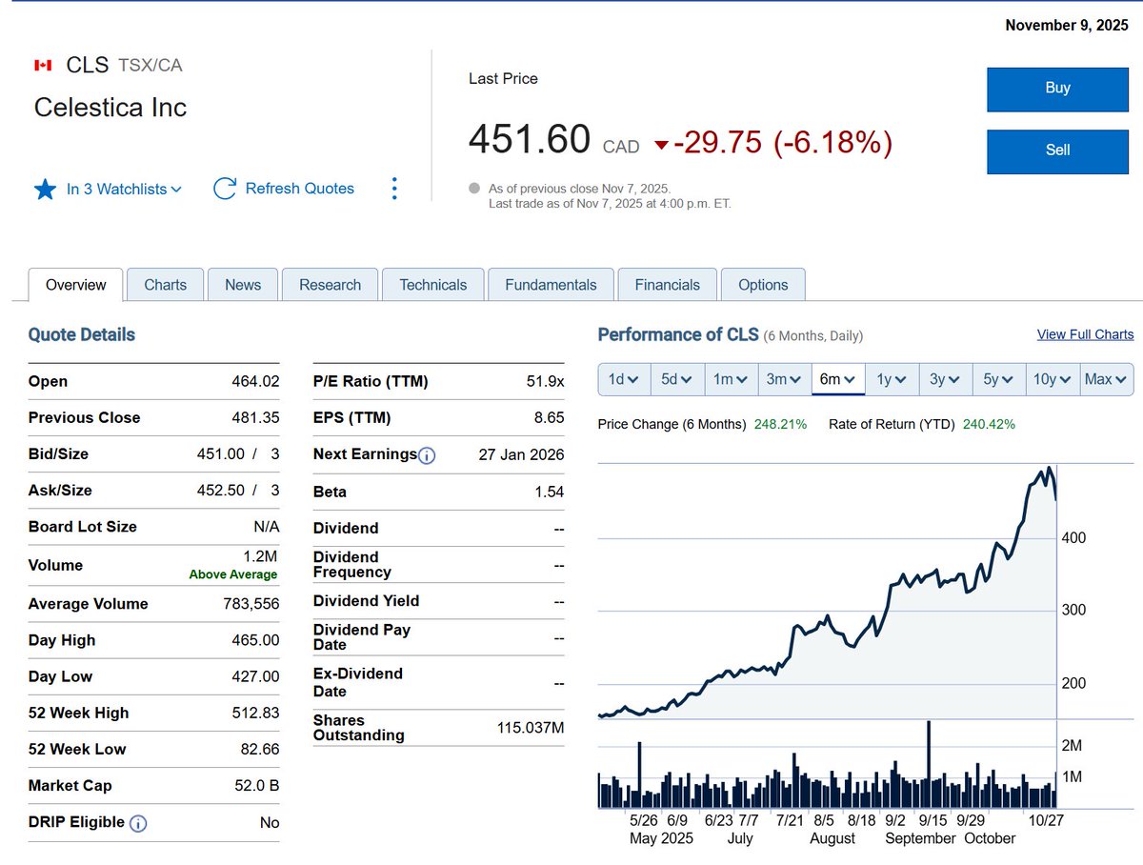Open the View Full Charts link

[x=1085, y=334]
